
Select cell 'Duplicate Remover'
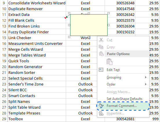(37, 9)
